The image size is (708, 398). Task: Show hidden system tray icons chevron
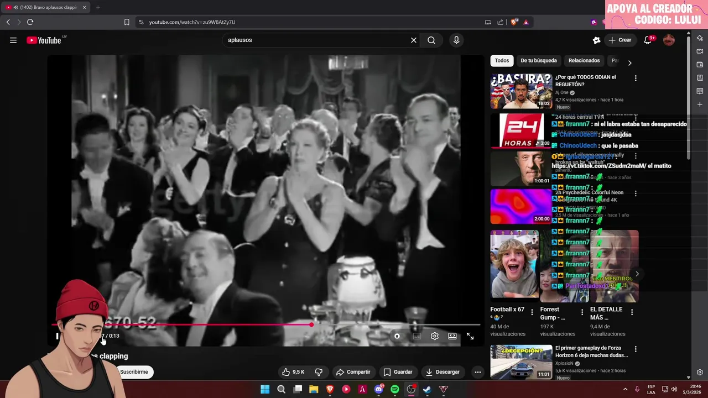pos(625,389)
